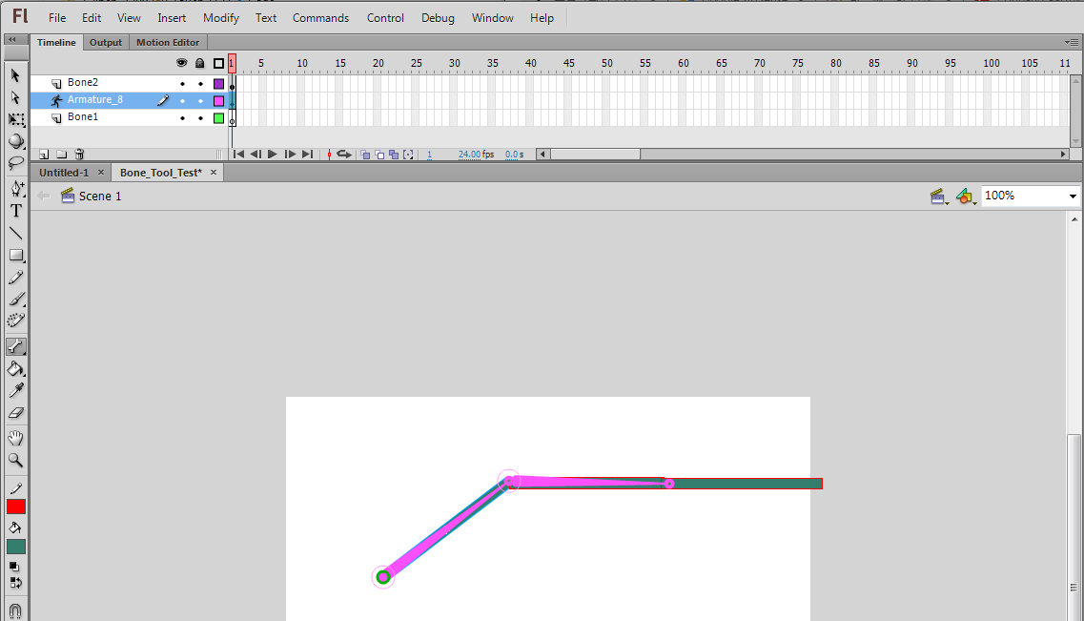Enable edit multiple frames
Viewport: 1084px width, 621px height.
(x=394, y=155)
